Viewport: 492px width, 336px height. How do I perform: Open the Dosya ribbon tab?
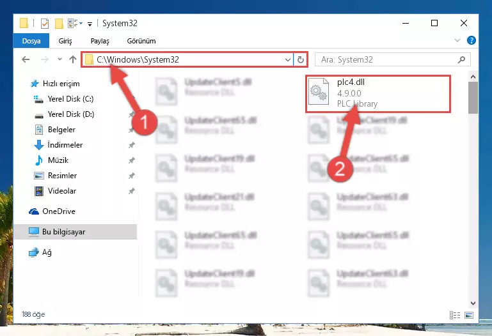(31, 41)
